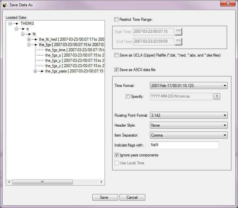This screenshot has height=208, width=238.
Task: Click the Cancel button
Action: coord(132,197)
